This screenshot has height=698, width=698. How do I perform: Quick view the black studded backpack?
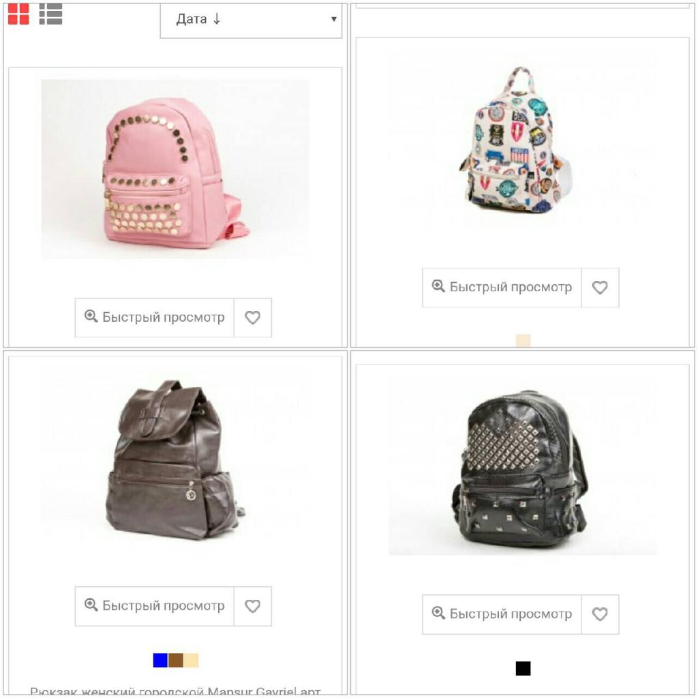tap(502, 614)
